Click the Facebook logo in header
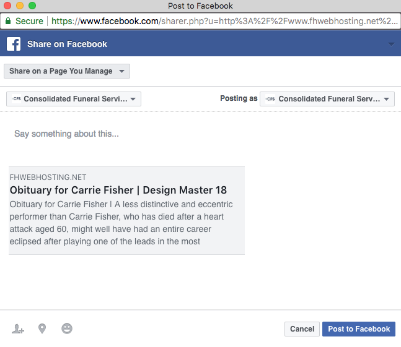The height and width of the screenshot is (347, 401). (14, 45)
